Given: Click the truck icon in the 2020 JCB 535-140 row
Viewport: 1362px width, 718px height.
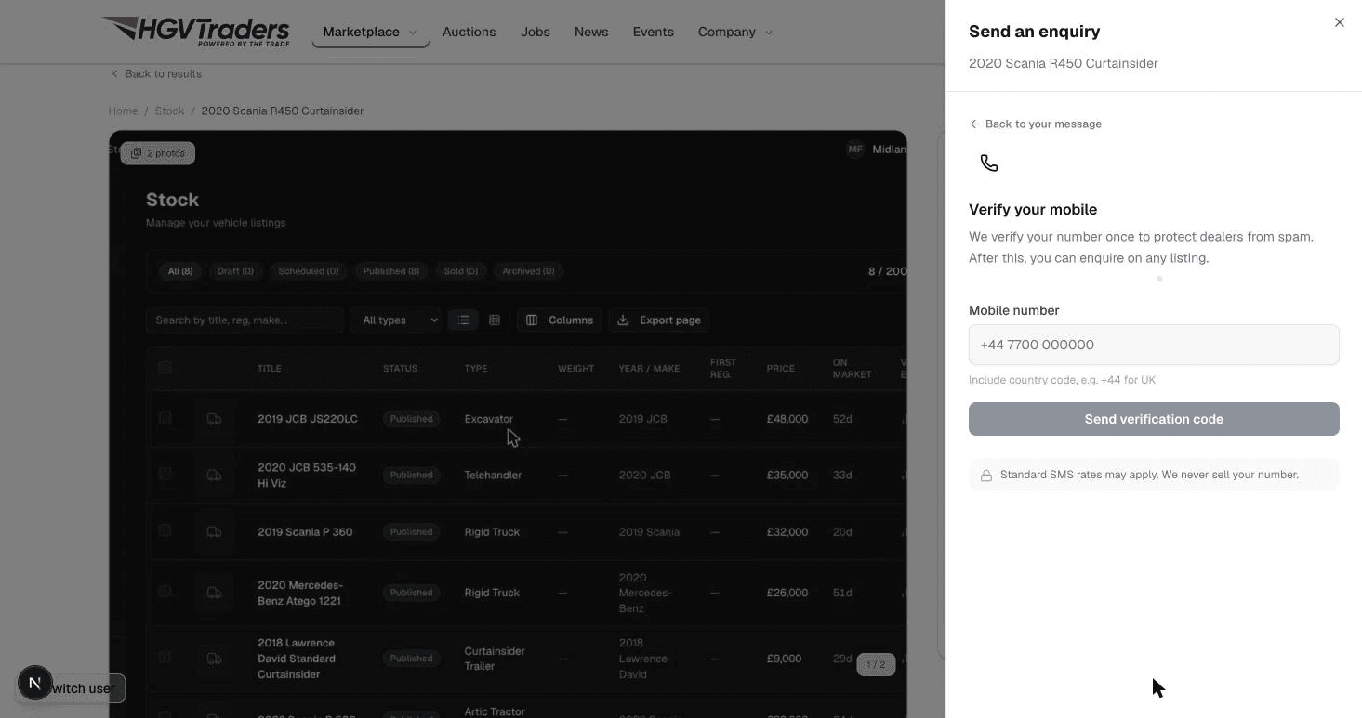Looking at the screenshot, I should tap(215, 476).
